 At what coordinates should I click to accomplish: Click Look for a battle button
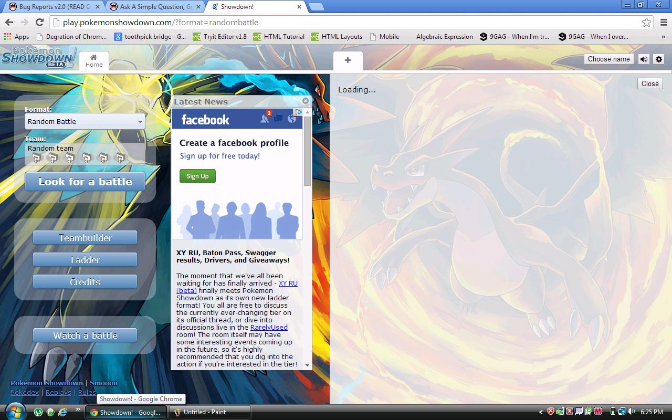[85, 182]
